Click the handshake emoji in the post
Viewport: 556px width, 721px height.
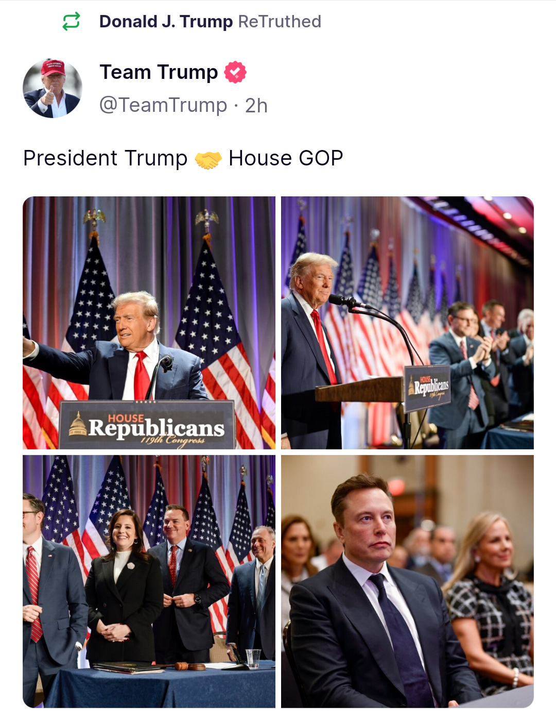[x=208, y=159]
